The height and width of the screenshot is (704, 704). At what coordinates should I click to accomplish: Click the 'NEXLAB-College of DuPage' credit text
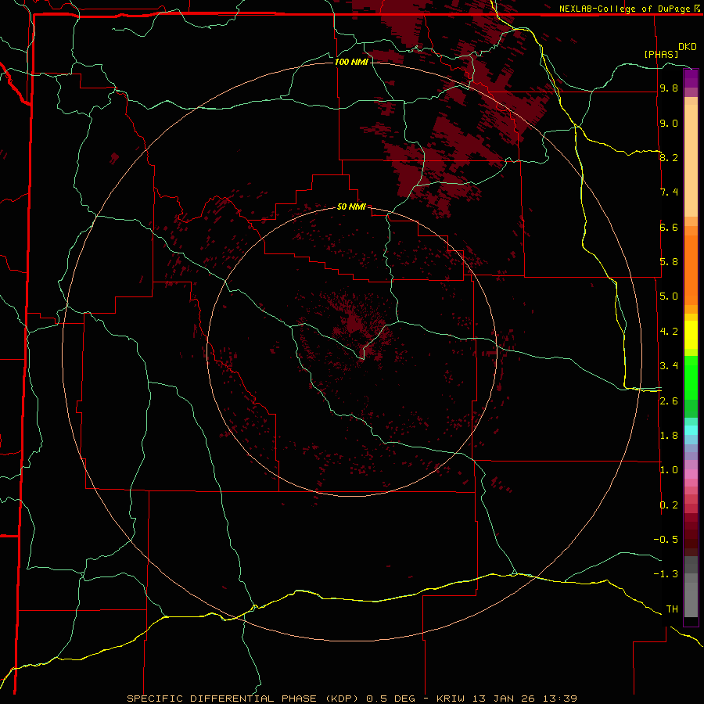coord(624,9)
